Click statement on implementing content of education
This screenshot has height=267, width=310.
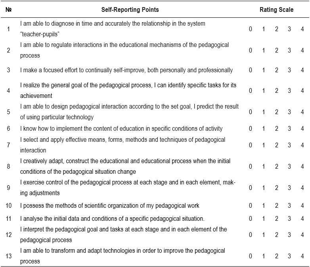click(x=121, y=128)
